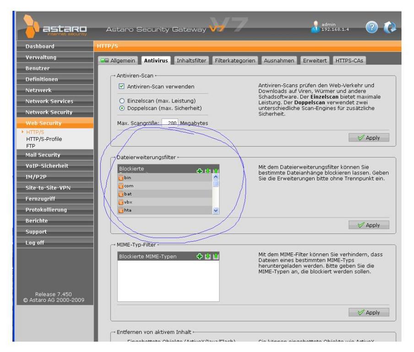Open the Filterkategorien tab
The height and width of the screenshot is (352, 414).
(x=235, y=60)
